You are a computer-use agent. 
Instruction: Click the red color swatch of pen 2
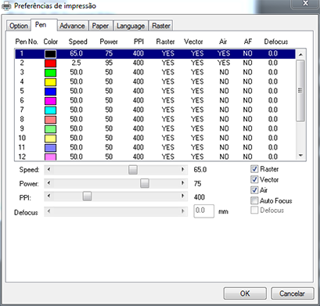pyautogui.click(x=50, y=63)
